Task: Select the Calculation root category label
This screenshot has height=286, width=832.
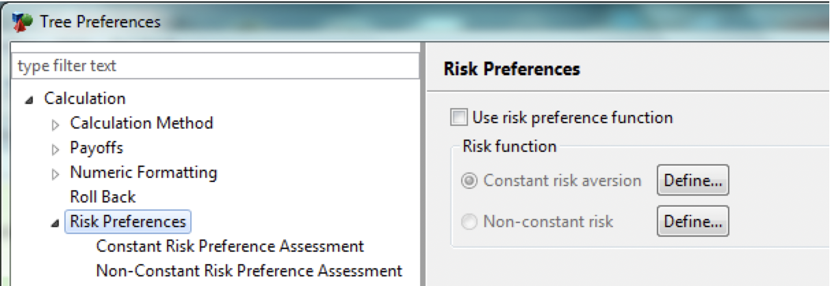Action: [x=85, y=99]
